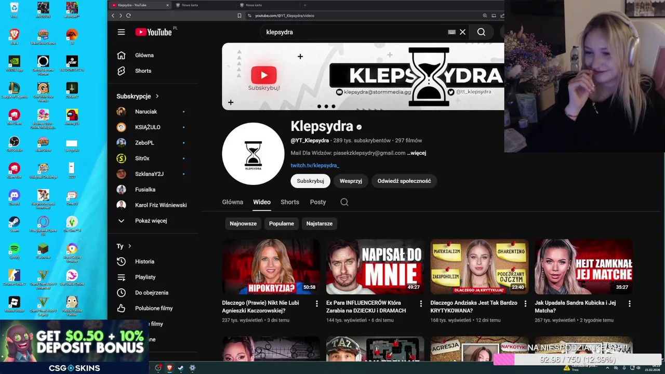This screenshot has width=665, height=374.
Task: Sort videos by Najnowsze
Action: (x=243, y=223)
